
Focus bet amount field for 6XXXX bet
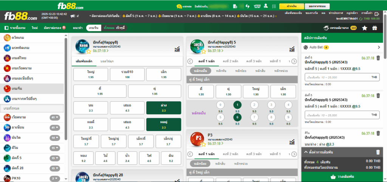coord(342,115)
